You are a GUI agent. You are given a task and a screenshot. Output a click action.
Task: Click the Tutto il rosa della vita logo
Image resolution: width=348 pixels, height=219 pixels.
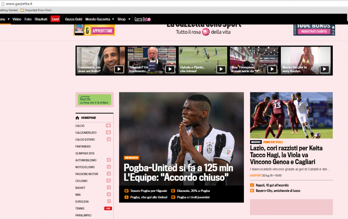(203, 32)
